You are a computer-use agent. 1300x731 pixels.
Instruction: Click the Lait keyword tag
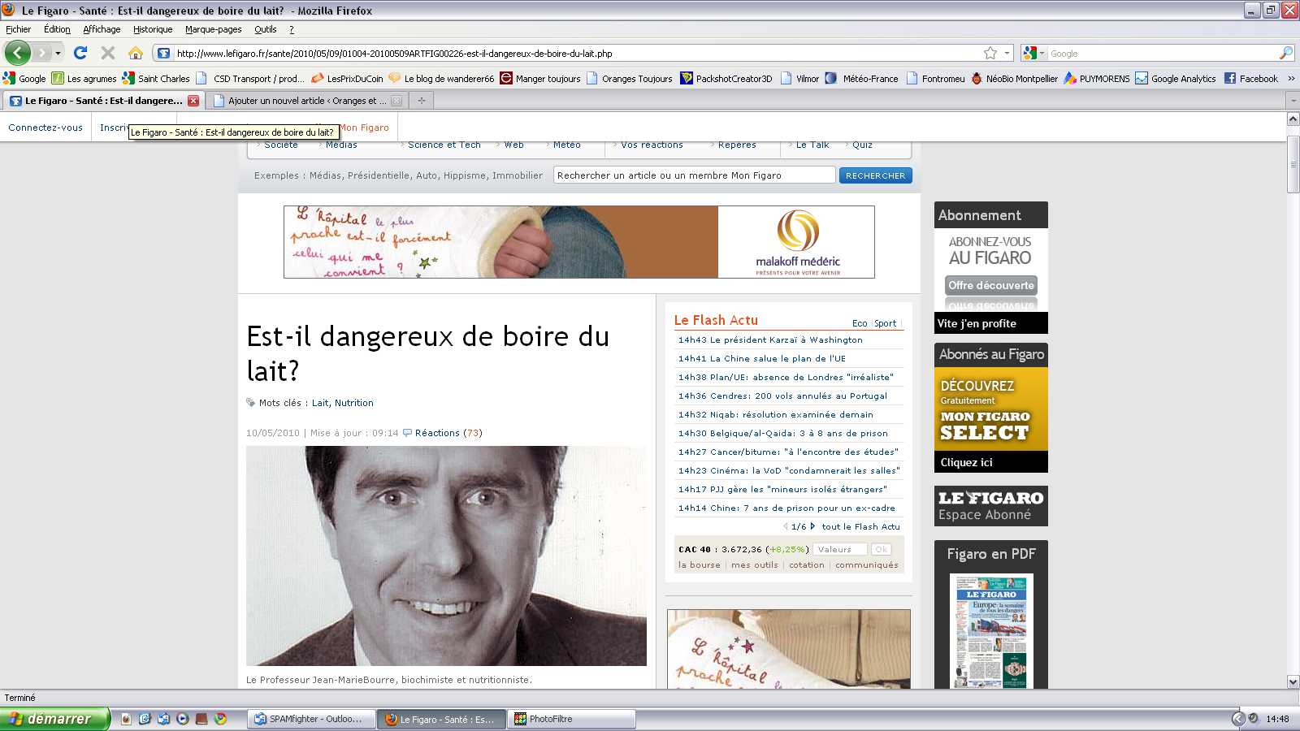(320, 403)
